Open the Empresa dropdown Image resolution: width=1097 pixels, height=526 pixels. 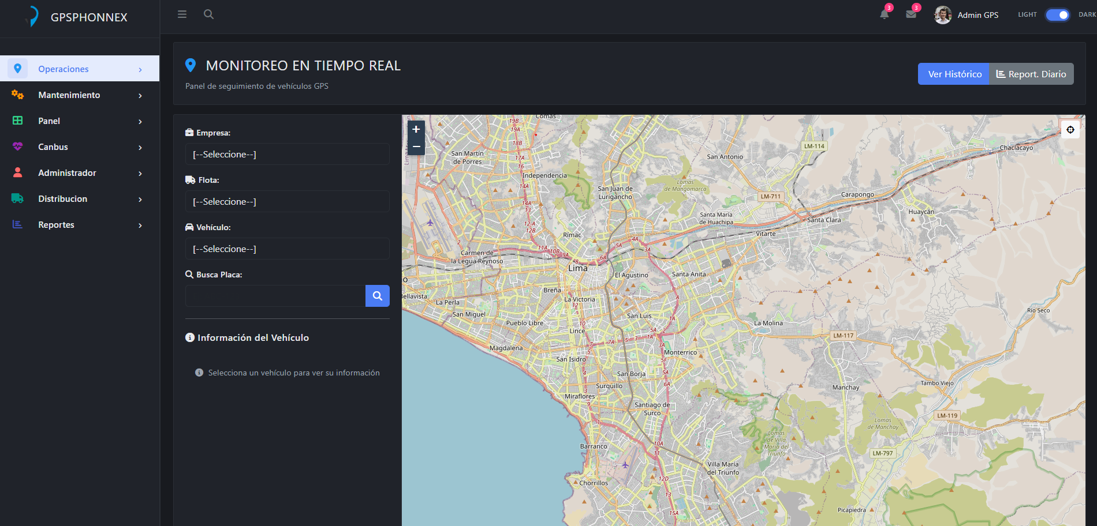[x=287, y=155]
